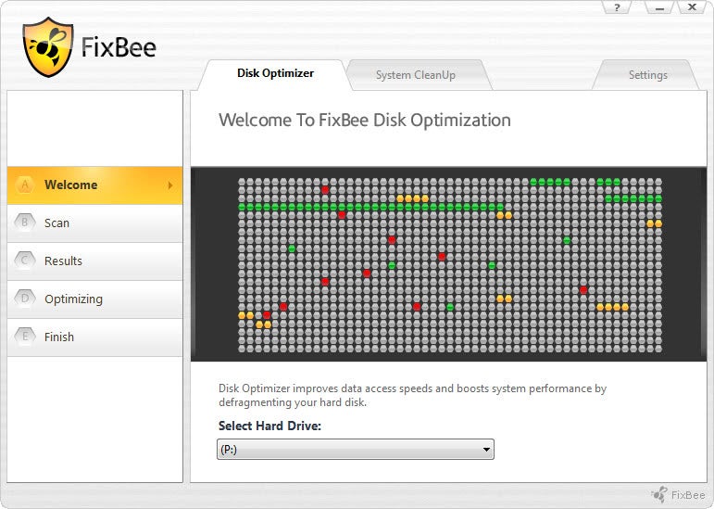The width and height of the screenshot is (714, 509).
Task: Click the hexagon A icon beside Welcome
Action: [25, 185]
